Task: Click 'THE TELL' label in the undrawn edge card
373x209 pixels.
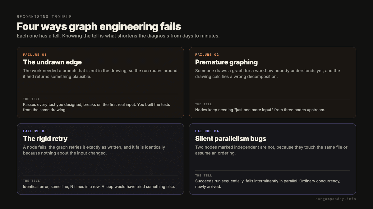Action: point(31,99)
